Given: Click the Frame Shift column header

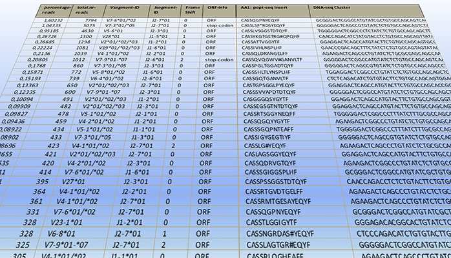Looking at the screenshot, I should point(192,10).
